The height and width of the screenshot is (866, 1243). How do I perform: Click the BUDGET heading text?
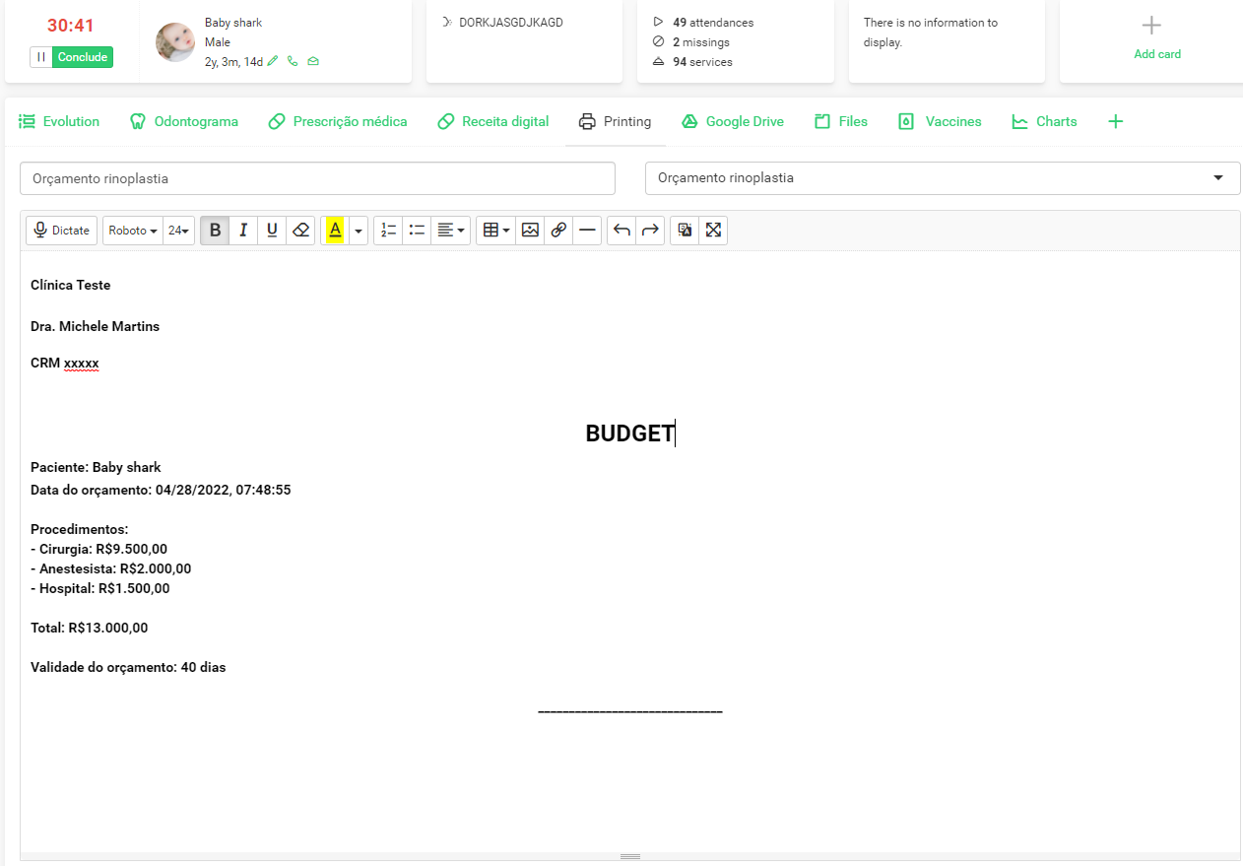[629, 433]
